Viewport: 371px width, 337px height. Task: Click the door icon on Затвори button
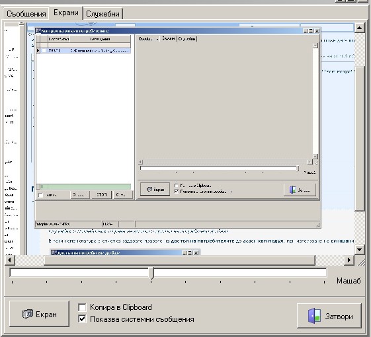pos(314,316)
